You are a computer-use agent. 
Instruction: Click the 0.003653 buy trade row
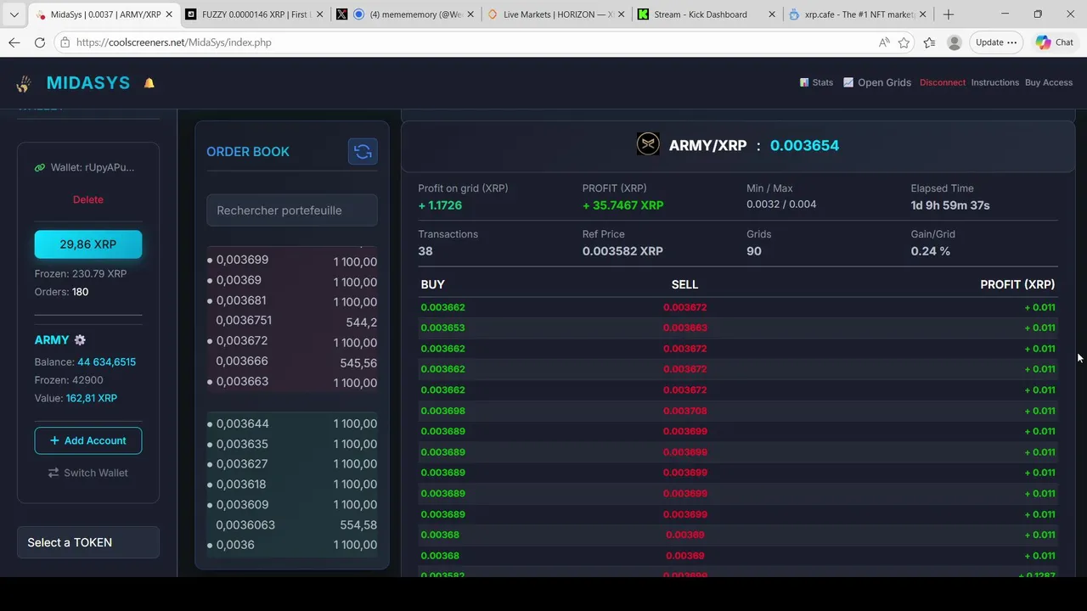tap(737, 328)
